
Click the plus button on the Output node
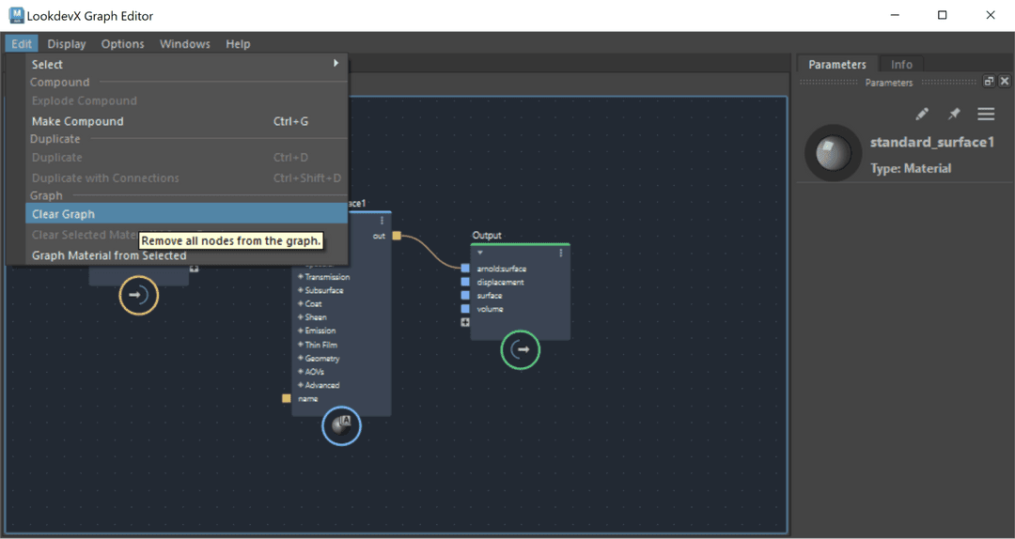pyautogui.click(x=465, y=322)
